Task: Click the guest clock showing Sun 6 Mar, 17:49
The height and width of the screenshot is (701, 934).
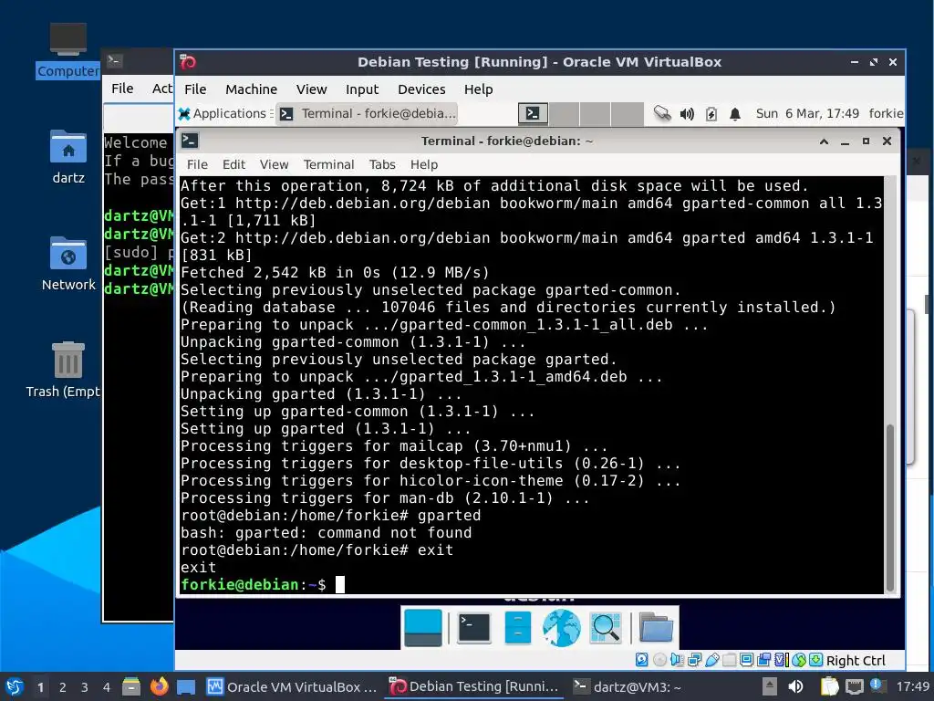Action: pos(807,113)
